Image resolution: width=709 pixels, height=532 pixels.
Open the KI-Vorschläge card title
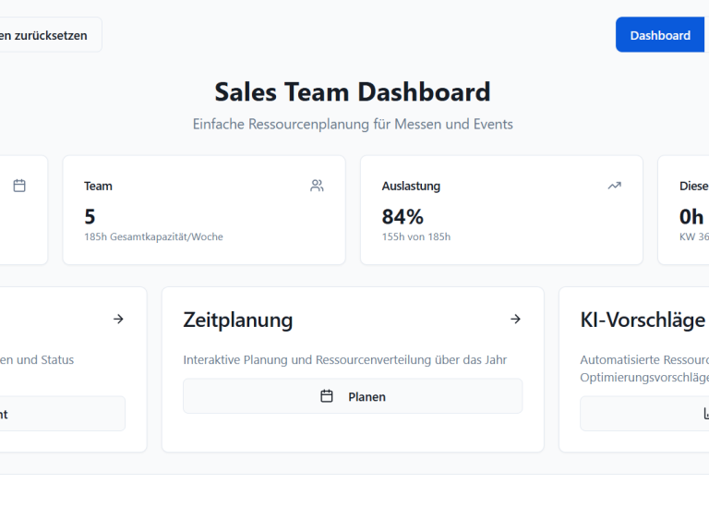[x=643, y=320]
